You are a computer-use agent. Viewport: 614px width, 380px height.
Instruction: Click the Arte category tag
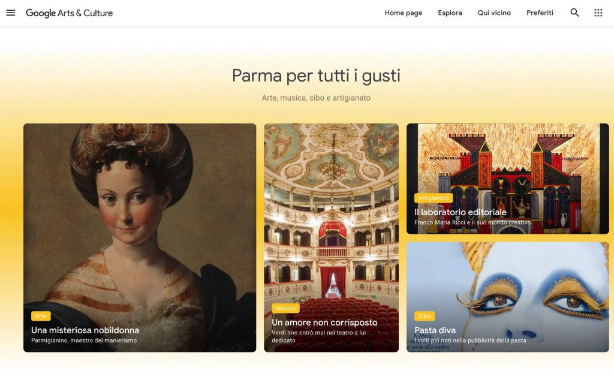click(x=41, y=316)
